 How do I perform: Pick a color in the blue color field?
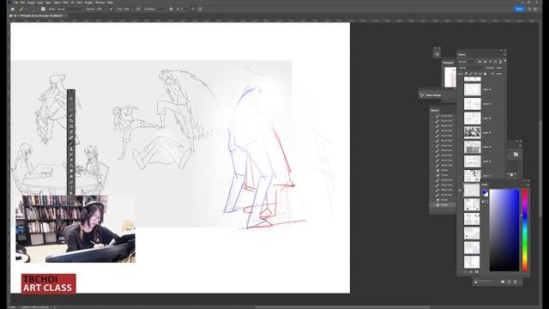(504, 230)
